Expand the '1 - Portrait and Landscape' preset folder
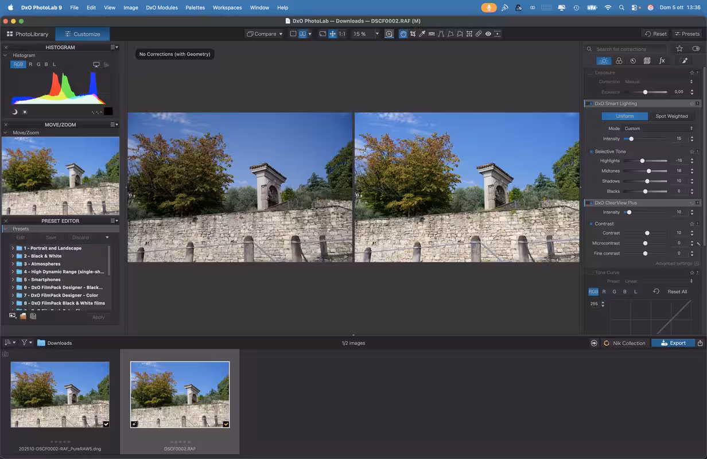This screenshot has width=707, height=459. tap(13, 248)
